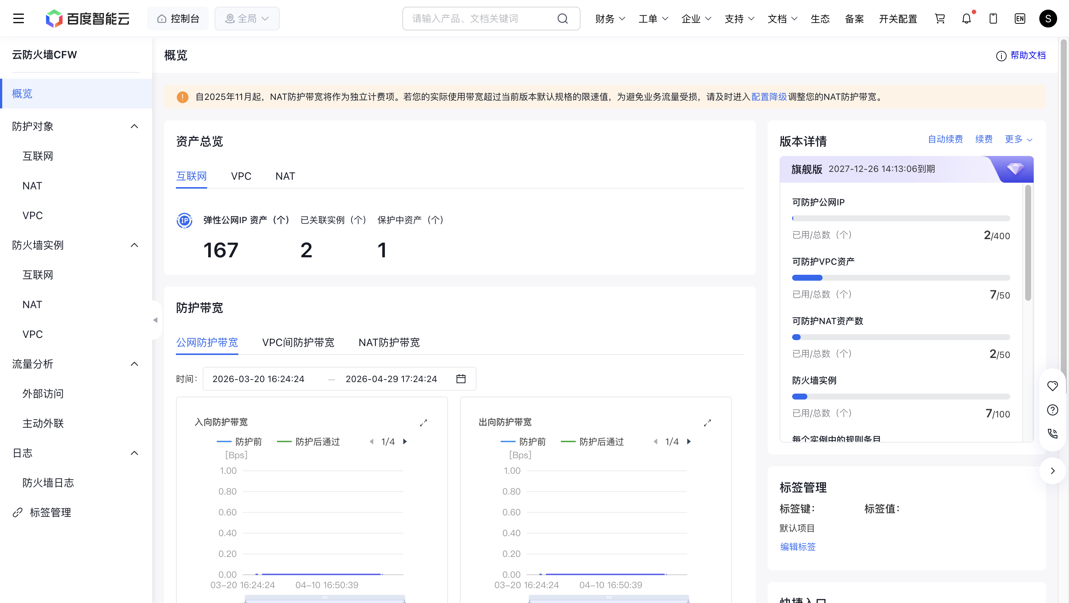The width and height of the screenshot is (1069, 603).
Task: Open the 更多 dropdown in 版本详情
Action: (1019, 140)
